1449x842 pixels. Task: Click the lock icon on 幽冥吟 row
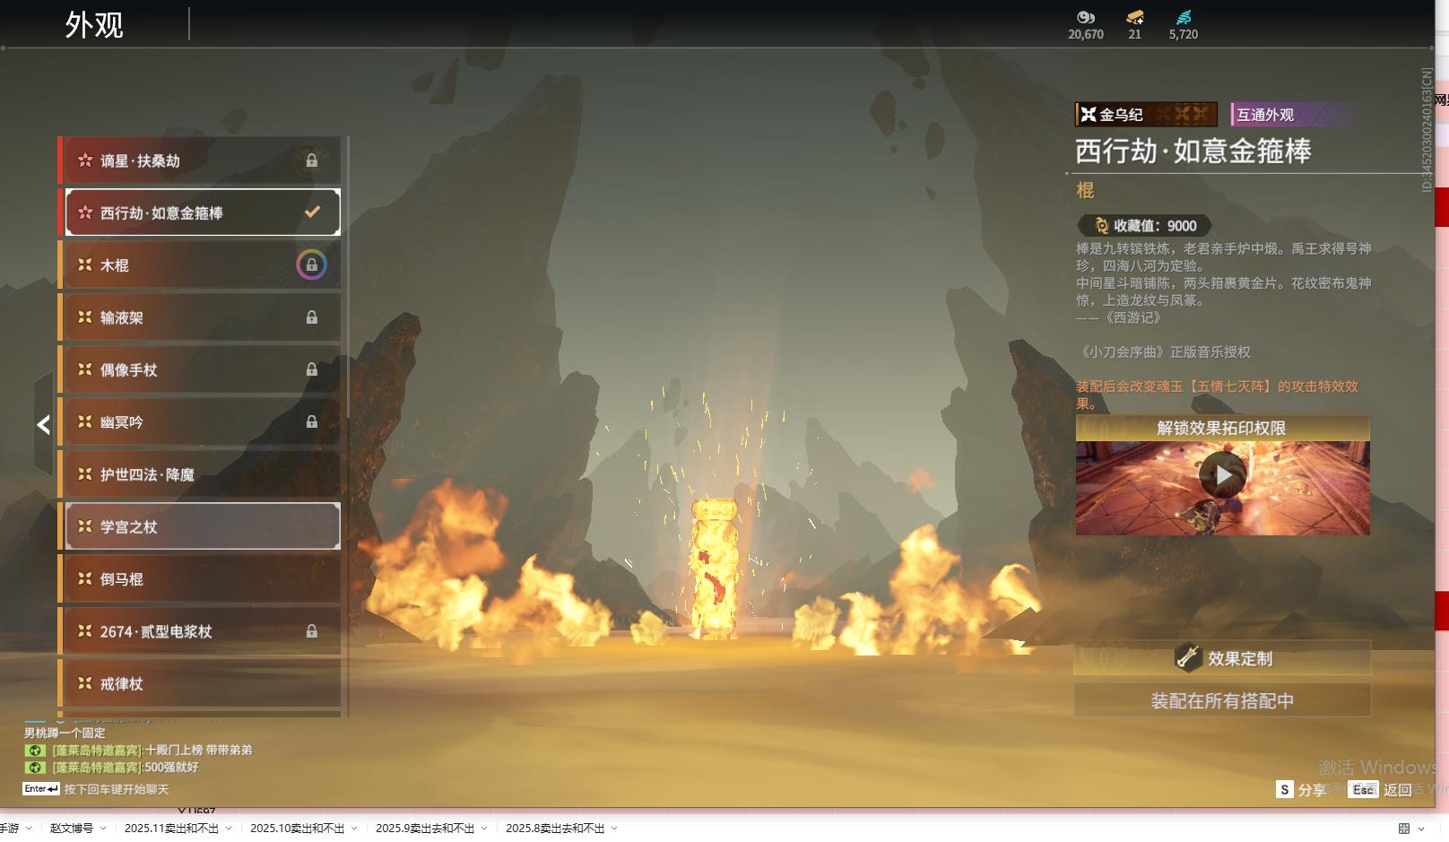312,421
